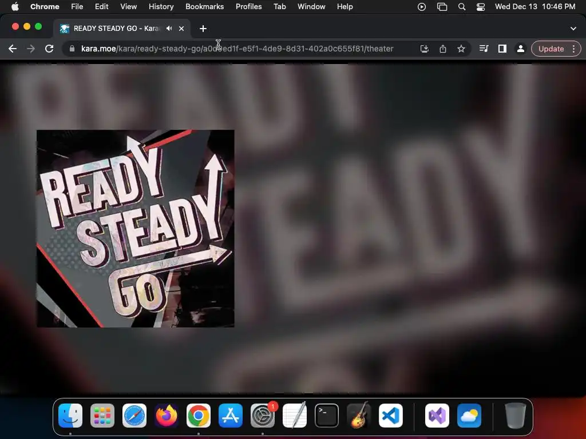Open the media control playlist icon

click(x=484, y=49)
